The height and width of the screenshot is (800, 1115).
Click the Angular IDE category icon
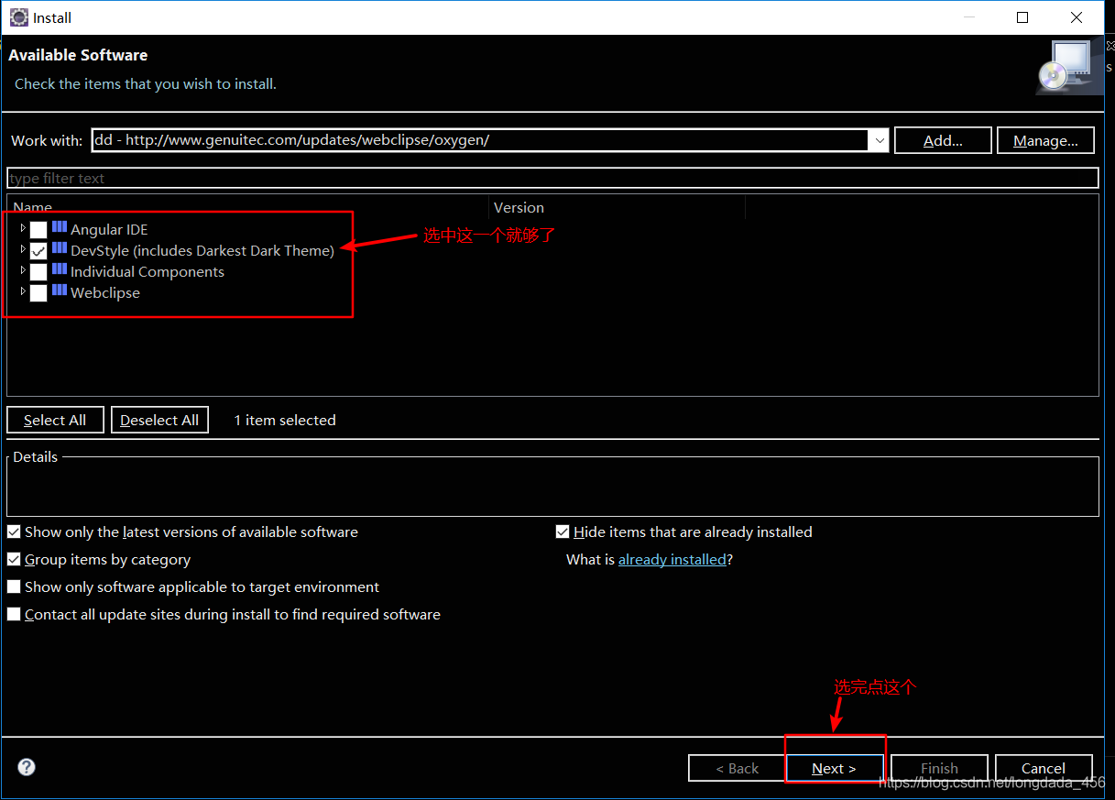(60, 227)
